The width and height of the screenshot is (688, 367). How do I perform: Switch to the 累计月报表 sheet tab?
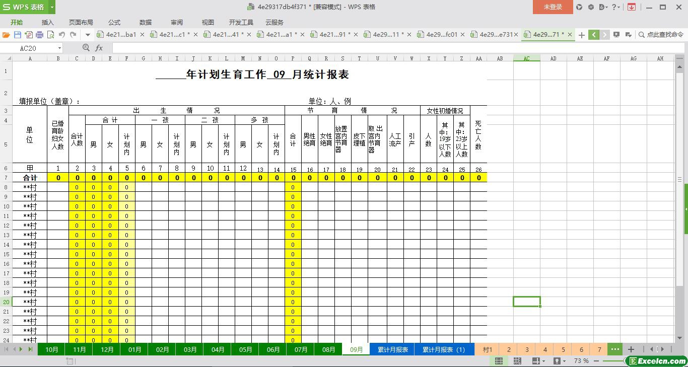coord(392,349)
